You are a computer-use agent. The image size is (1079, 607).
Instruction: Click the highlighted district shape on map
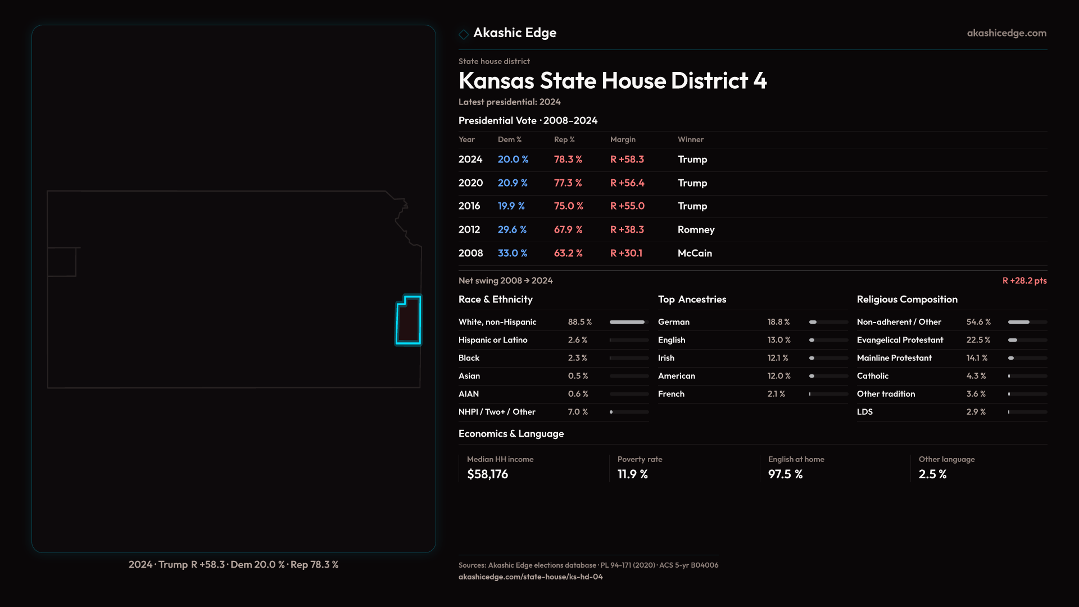click(409, 320)
